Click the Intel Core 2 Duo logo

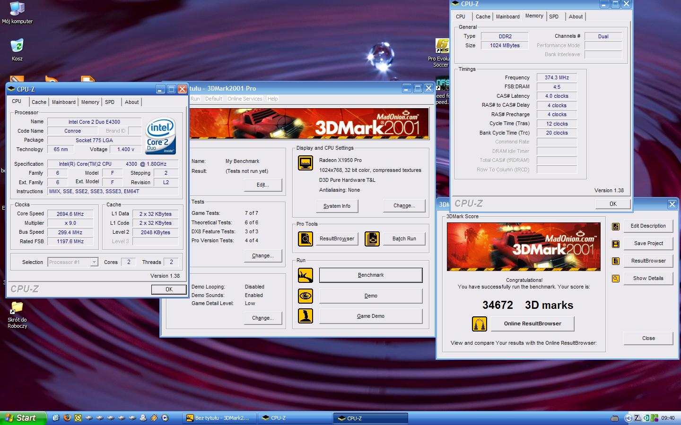click(x=160, y=136)
